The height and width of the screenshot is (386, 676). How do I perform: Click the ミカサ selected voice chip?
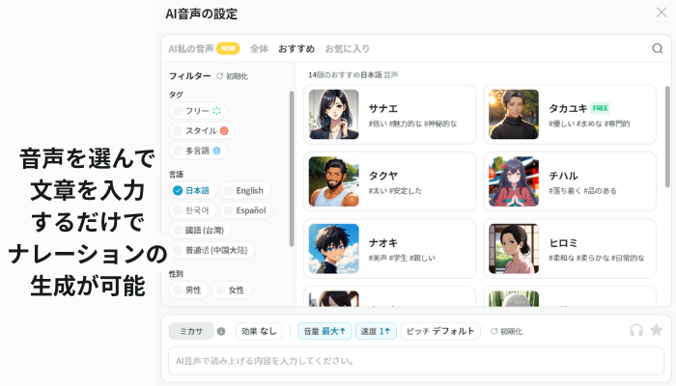tap(191, 331)
